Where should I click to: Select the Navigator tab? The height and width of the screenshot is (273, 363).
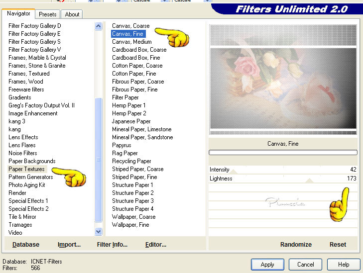(x=18, y=13)
